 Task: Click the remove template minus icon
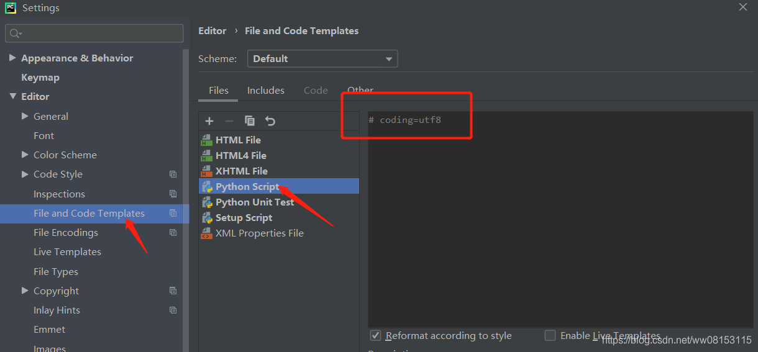click(229, 121)
